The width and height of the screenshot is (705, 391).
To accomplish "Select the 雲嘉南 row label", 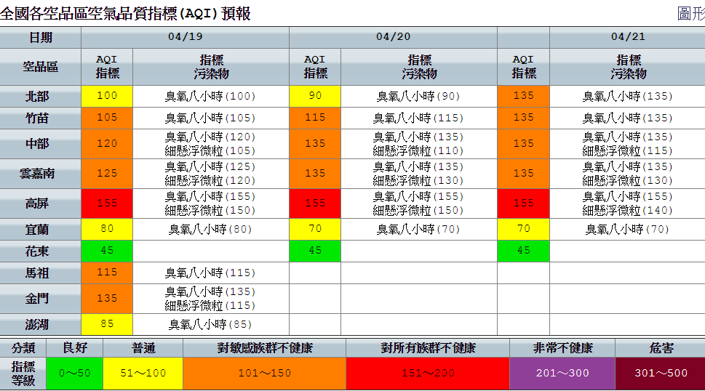I will (x=41, y=173).
